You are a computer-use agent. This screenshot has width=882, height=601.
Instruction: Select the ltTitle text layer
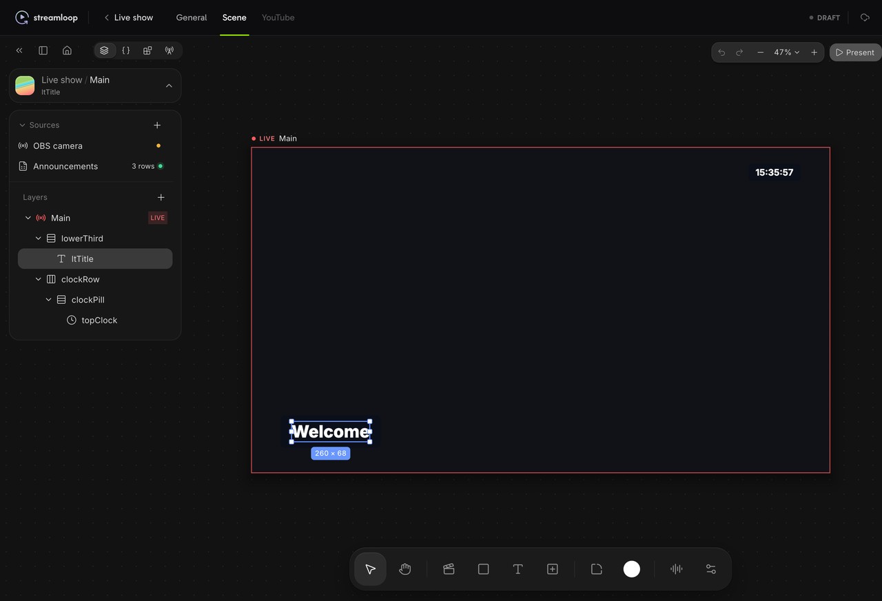pos(95,258)
